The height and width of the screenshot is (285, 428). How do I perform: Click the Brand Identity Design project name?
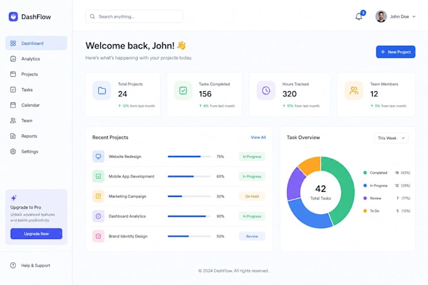click(128, 236)
